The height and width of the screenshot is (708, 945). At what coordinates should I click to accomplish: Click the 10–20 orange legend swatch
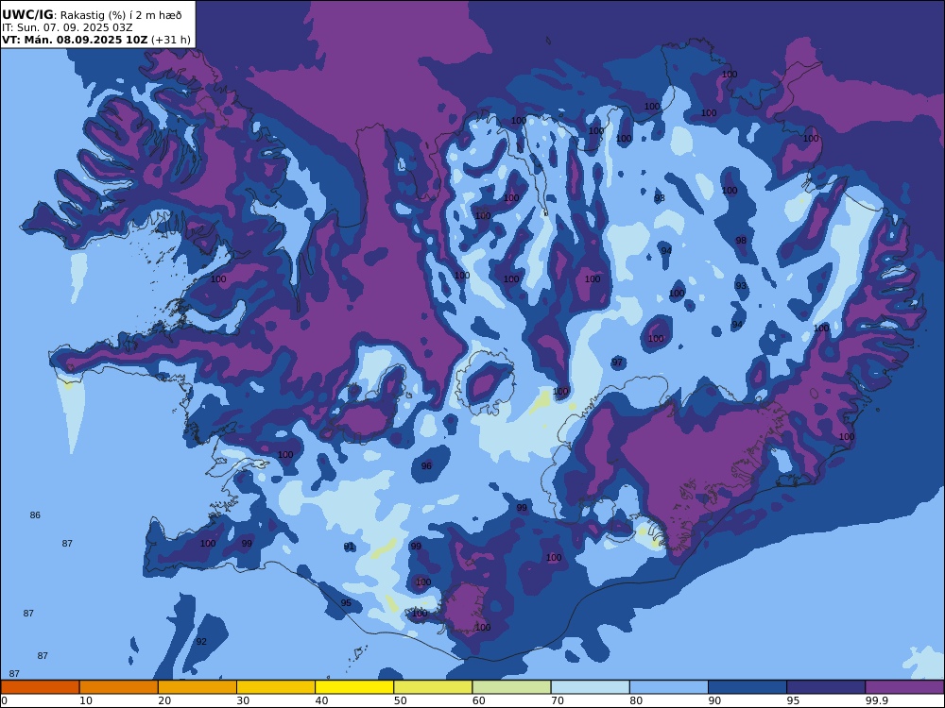pyautogui.click(x=119, y=687)
